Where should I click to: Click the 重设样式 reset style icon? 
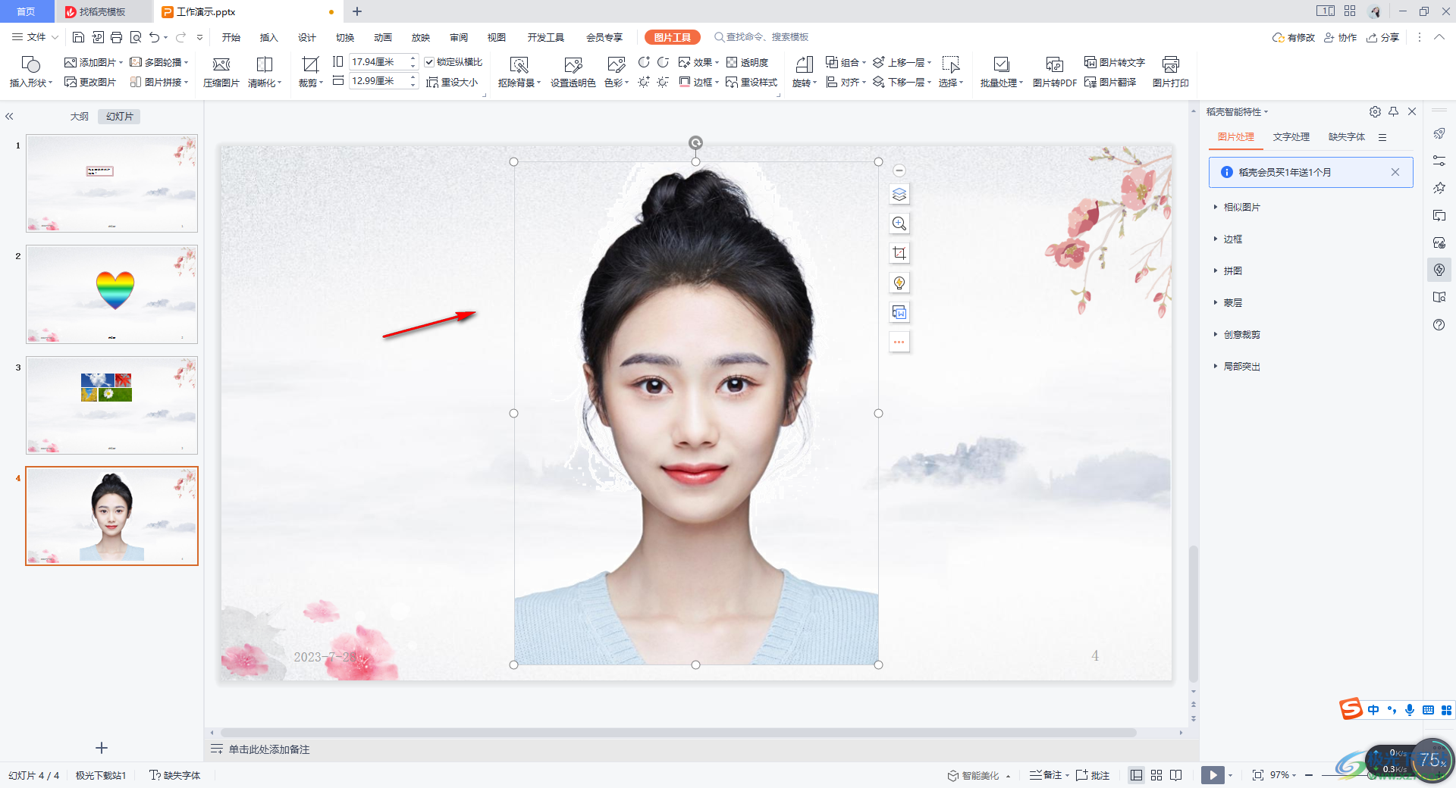(x=752, y=82)
